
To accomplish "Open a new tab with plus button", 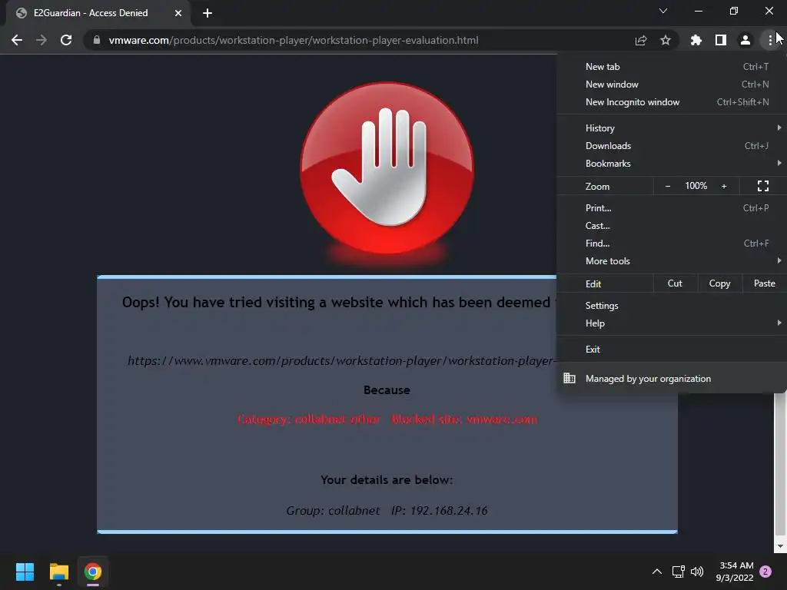I will tap(208, 13).
